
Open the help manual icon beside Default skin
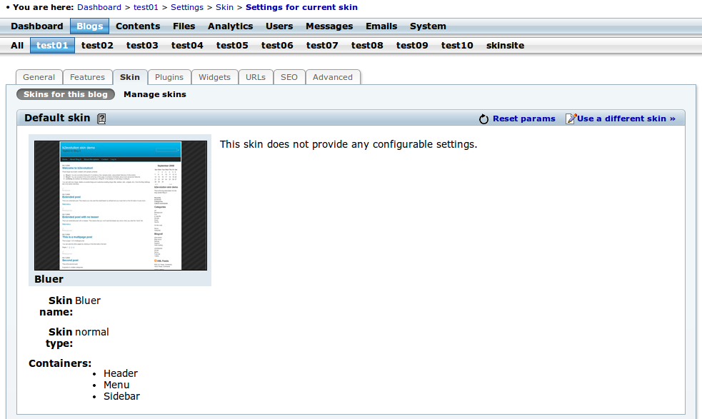[x=101, y=118]
